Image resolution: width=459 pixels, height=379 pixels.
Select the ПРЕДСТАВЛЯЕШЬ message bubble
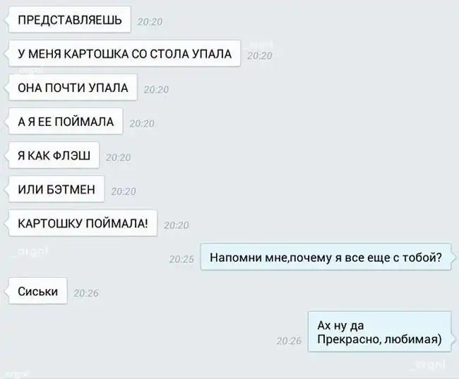(69, 20)
